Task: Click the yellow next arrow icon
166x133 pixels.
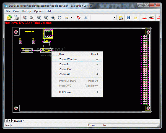Action: [x=67, y=18]
